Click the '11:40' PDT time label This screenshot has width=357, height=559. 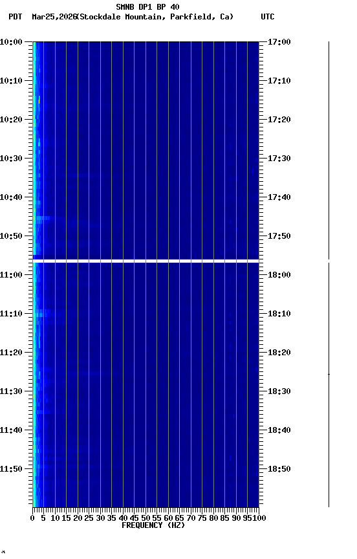11,430
